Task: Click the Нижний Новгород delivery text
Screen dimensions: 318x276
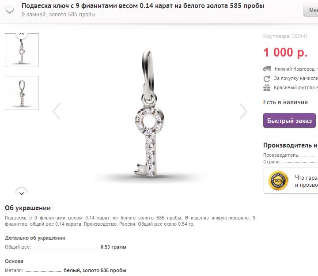Action: coord(296,69)
